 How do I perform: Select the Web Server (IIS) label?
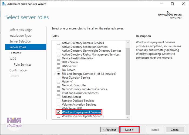pyautogui.click(x=72, y=108)
